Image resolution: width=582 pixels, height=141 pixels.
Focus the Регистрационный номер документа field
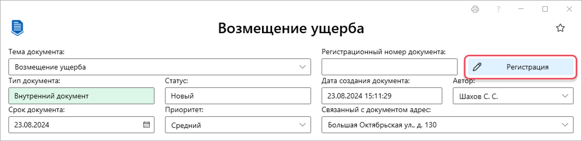[389, 67]
